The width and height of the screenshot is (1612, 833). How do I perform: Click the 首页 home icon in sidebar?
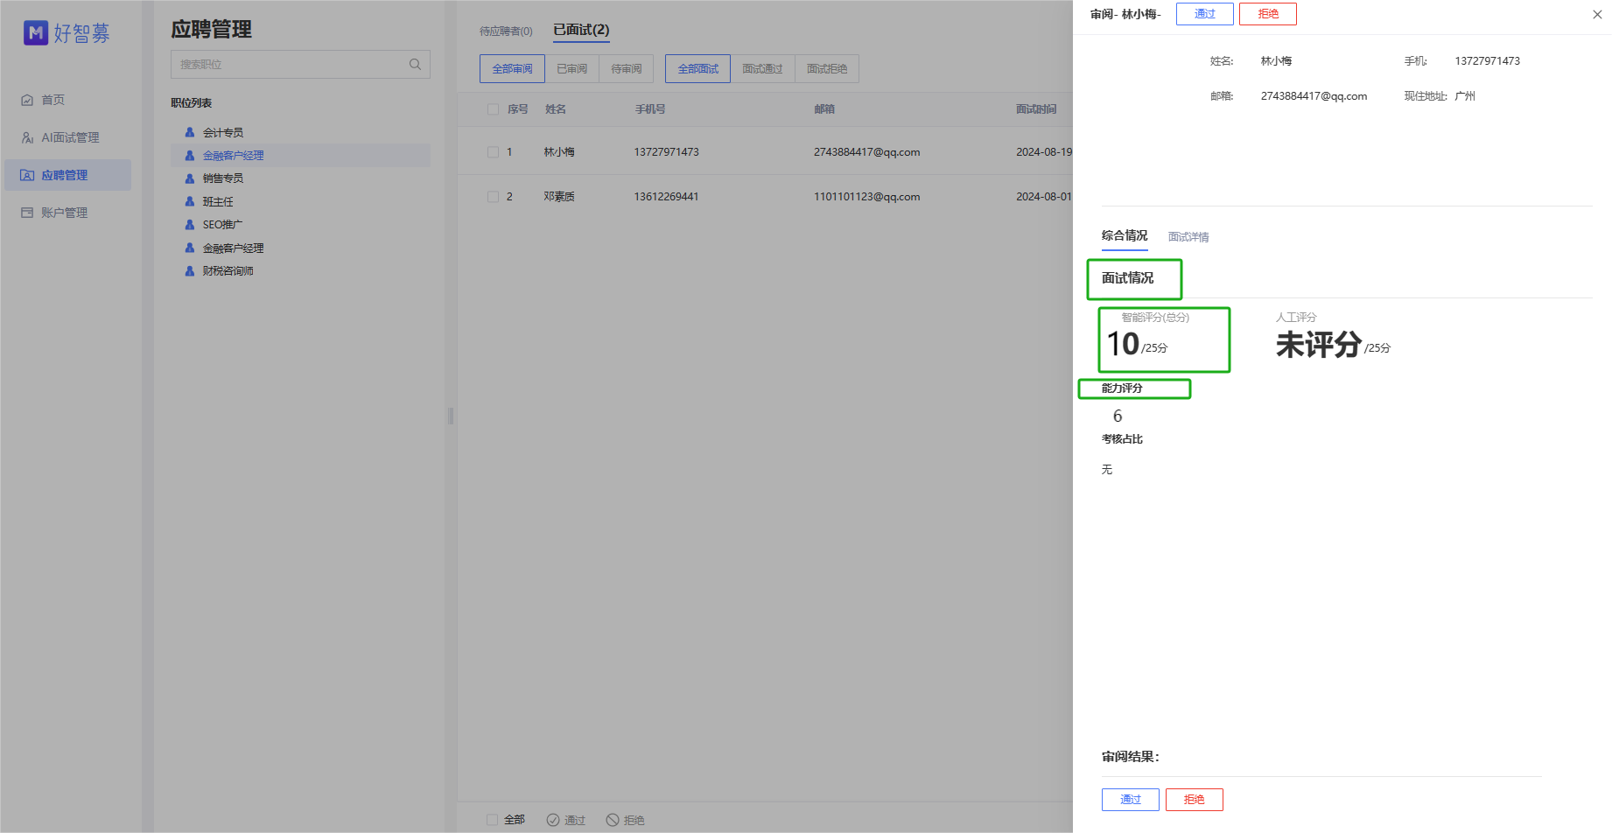pos(27,101)
